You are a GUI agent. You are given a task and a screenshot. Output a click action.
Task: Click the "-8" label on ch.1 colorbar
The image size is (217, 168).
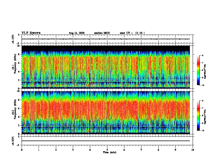point(202,70)
